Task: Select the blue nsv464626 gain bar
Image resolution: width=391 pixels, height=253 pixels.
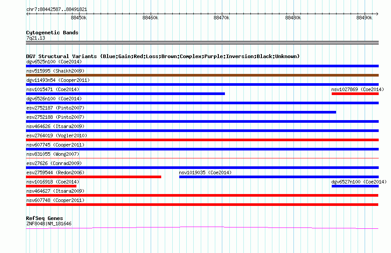Action: point(202,131)
